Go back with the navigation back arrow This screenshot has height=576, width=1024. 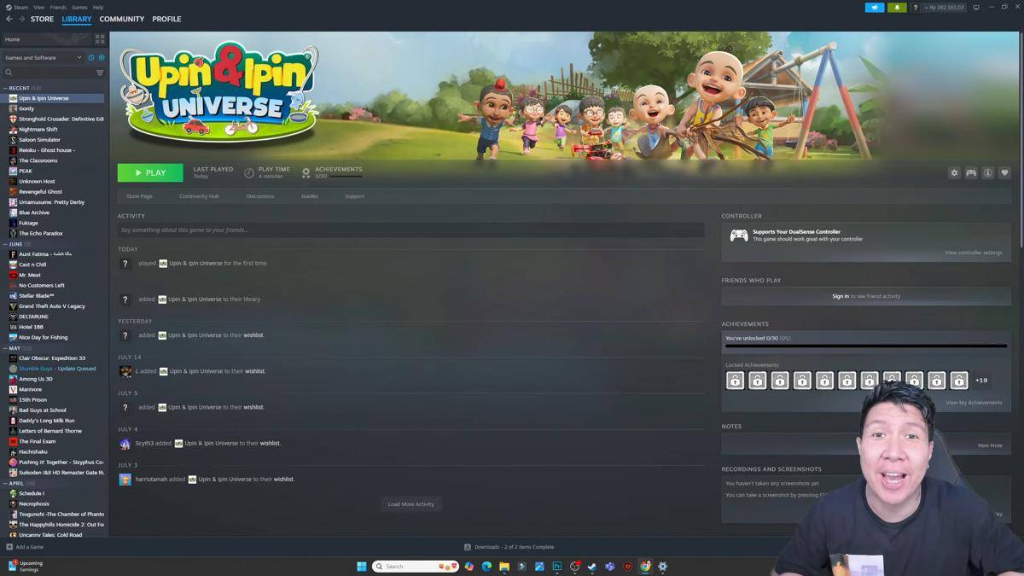(x=9, y=19)
